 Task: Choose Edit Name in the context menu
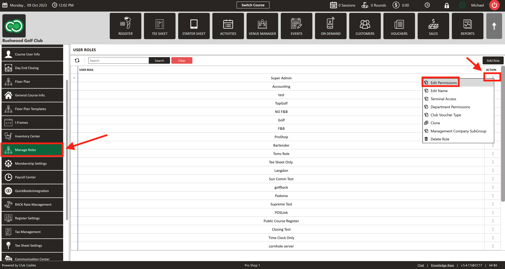[458, 91]
